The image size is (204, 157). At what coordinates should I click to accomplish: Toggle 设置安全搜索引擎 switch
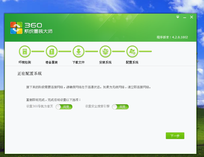[x=121, y=107]
